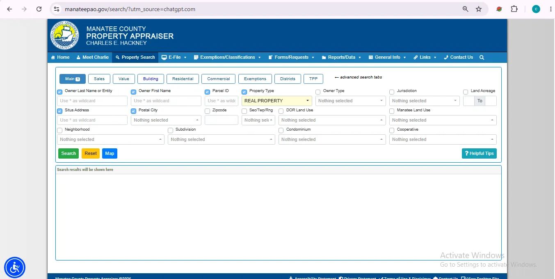Enable the Condominium checkbox
The image size is (555, 279).
[x=281, y=131]
